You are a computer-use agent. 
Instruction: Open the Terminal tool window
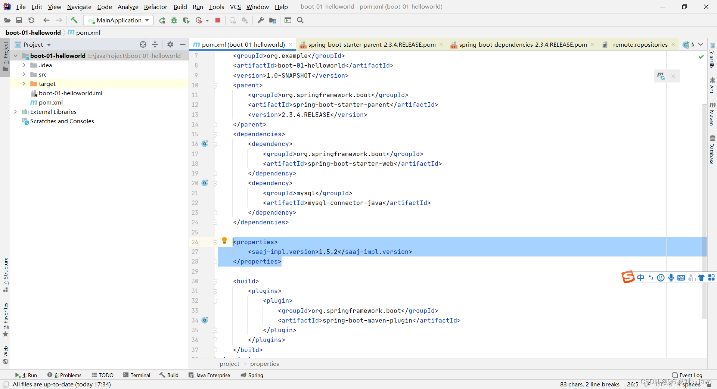tap(137, 375)
